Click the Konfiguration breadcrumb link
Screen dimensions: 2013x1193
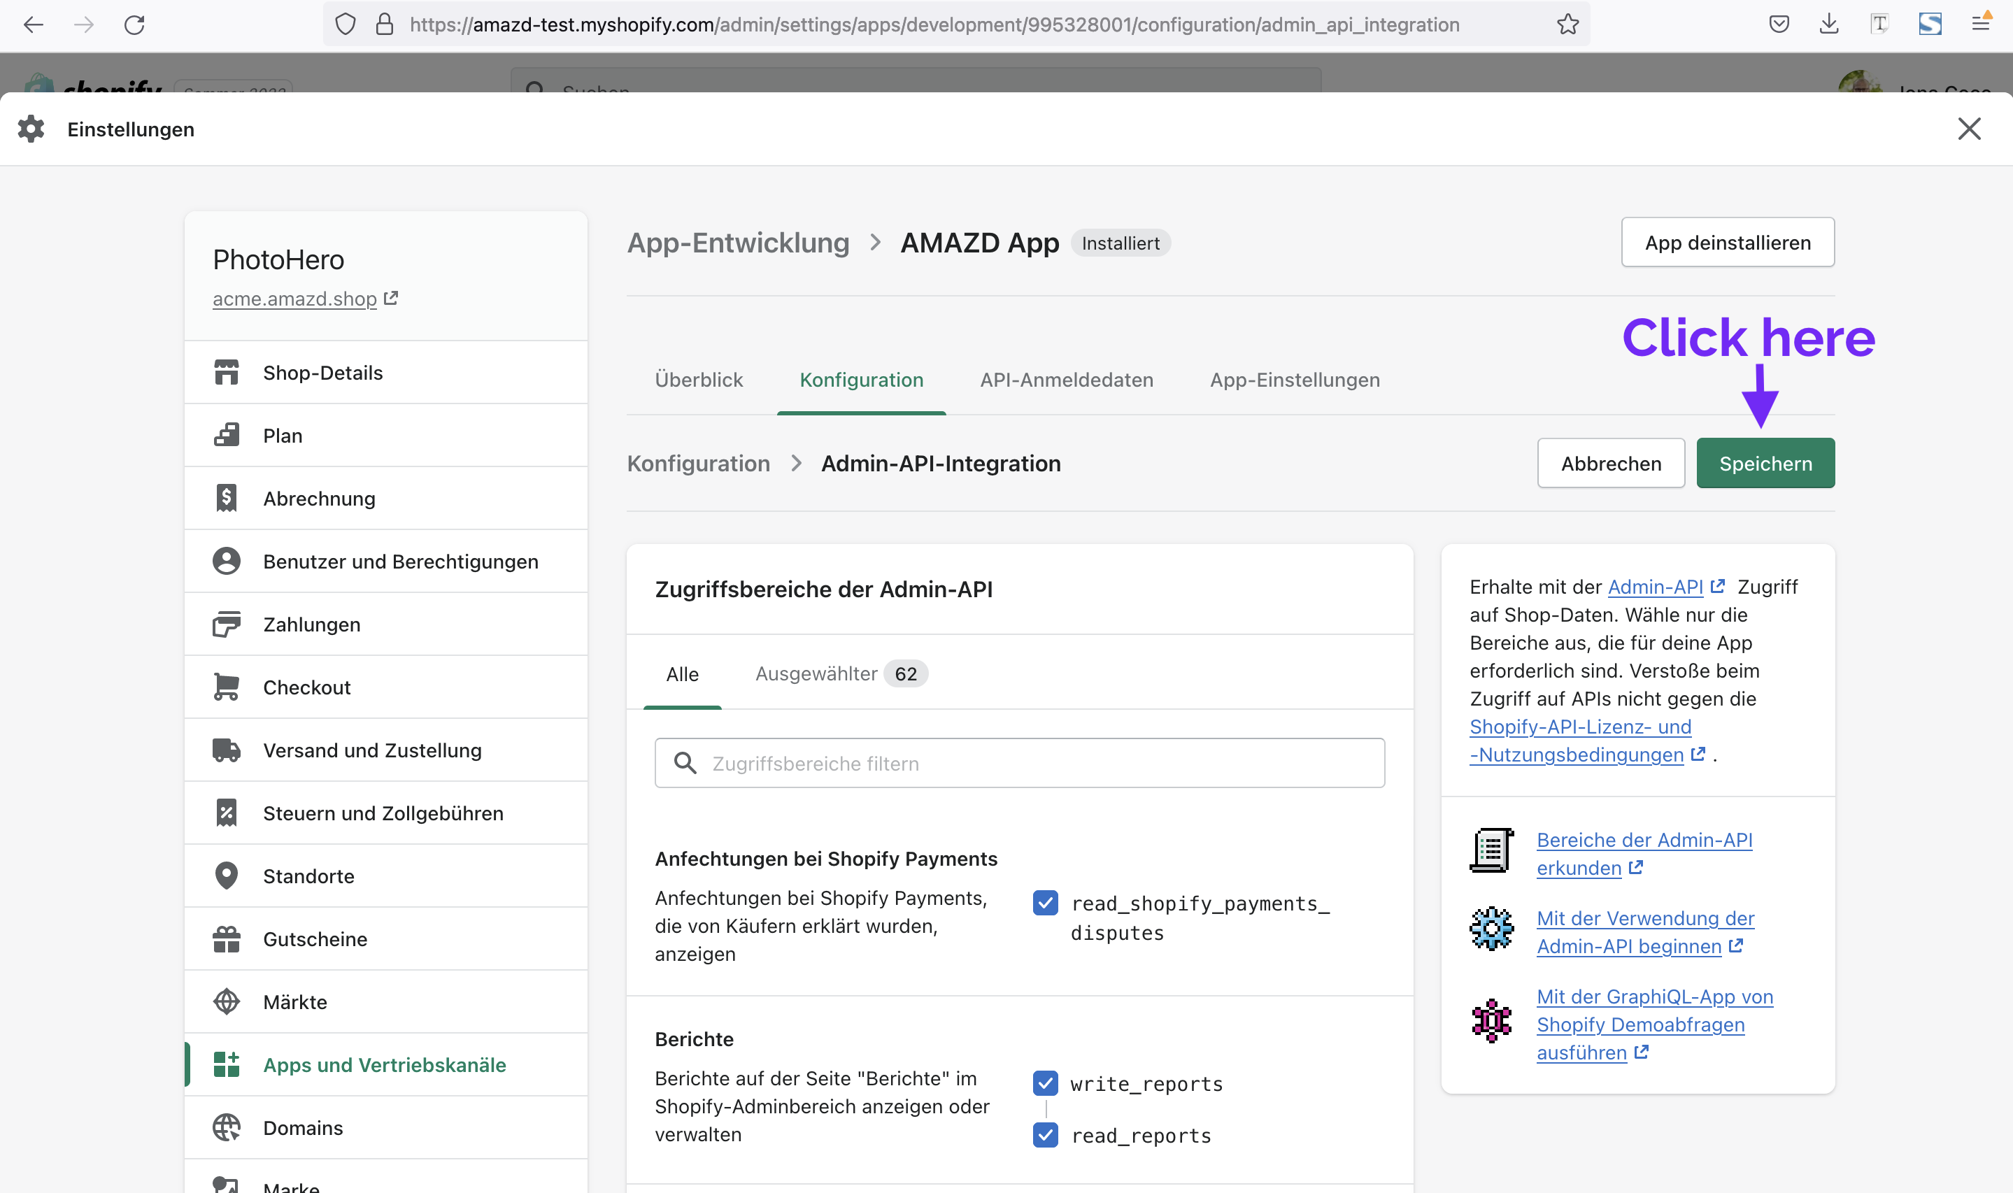(x=699, y=463)
